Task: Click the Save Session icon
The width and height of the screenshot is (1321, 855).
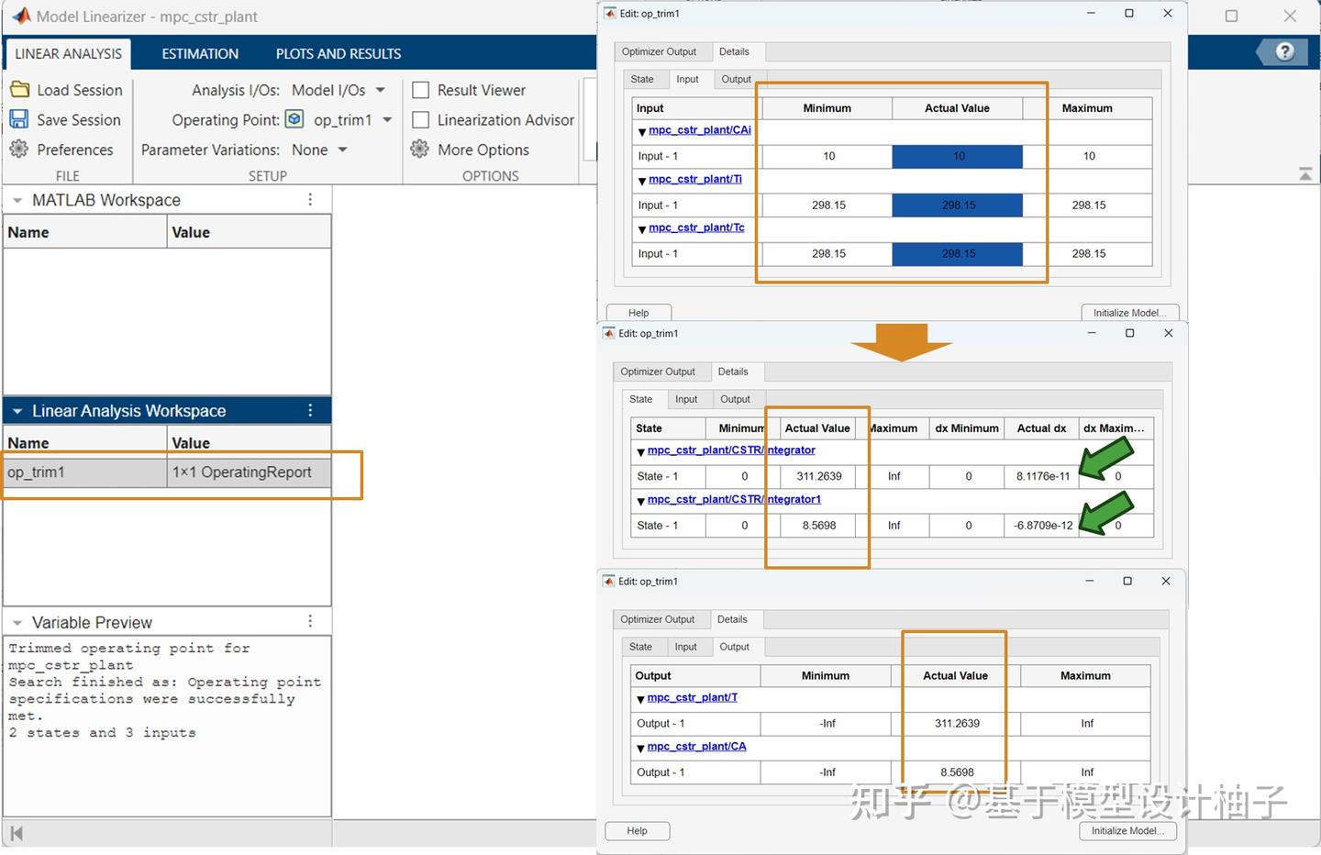Action: [19, 118]
